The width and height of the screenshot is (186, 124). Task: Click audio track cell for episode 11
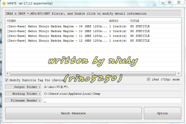pos(118,36)
